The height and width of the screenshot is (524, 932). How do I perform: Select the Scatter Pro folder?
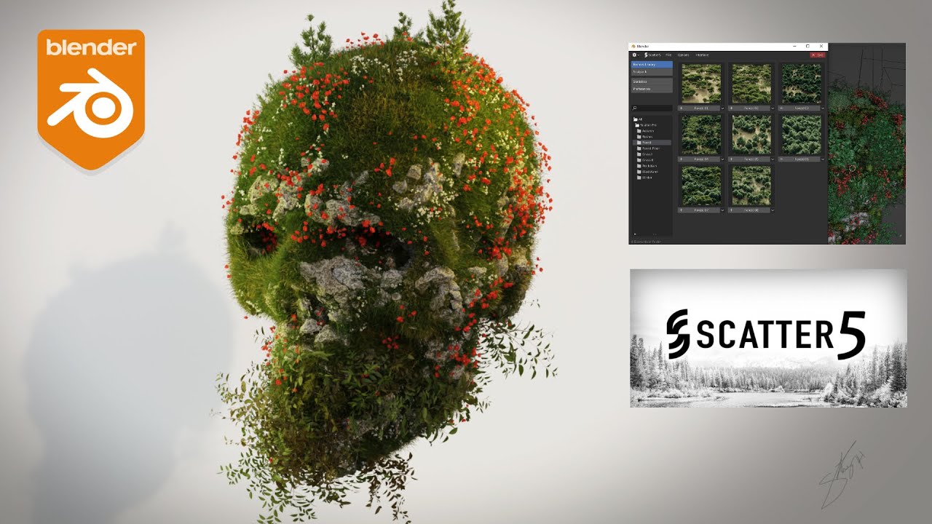(646, 125)
